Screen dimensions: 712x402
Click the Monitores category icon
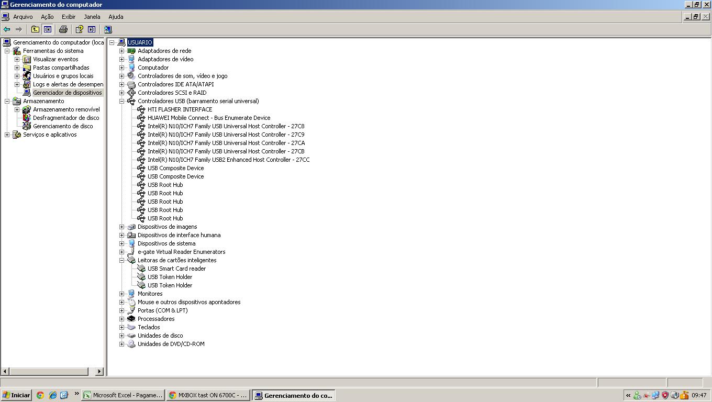coord(131,294)
